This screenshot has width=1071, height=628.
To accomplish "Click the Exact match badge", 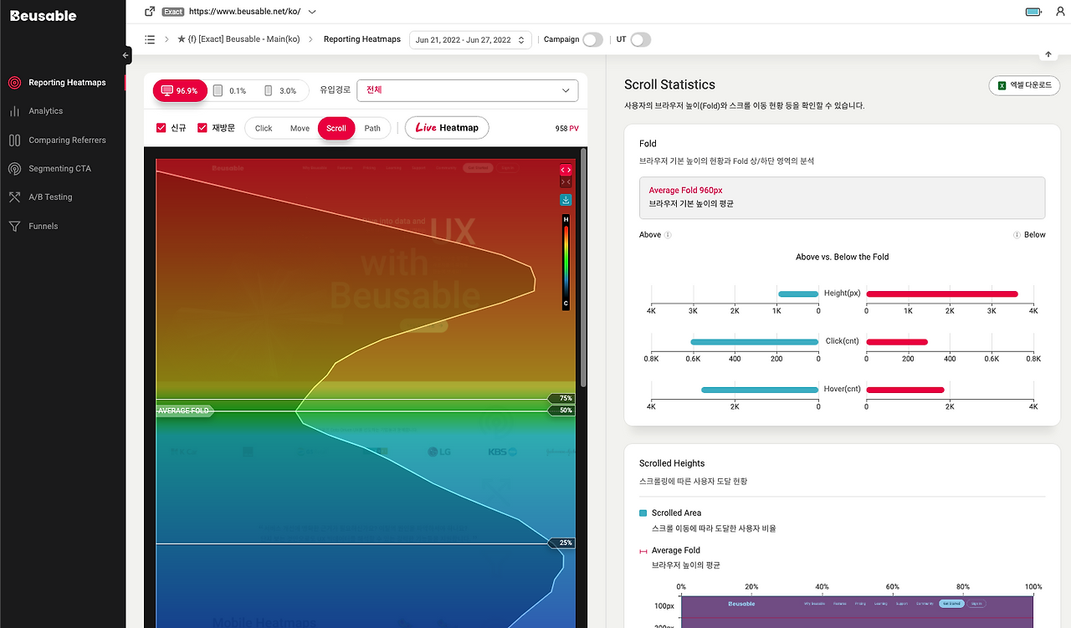I will coord(172,12).
